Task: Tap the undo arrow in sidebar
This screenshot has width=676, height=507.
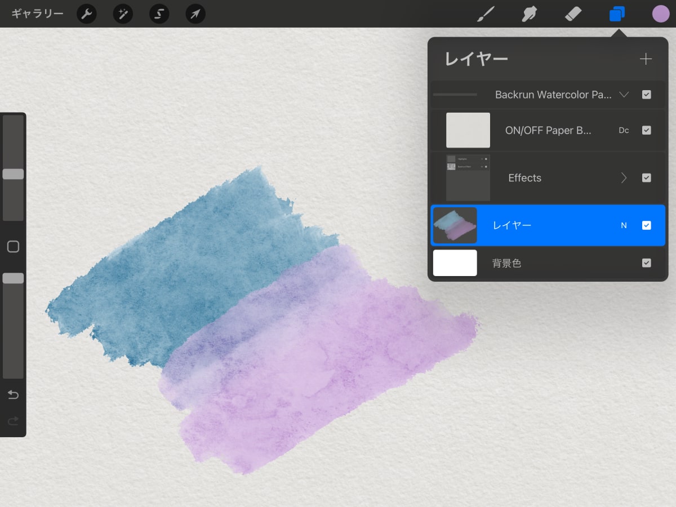Action: coord(13,395)
